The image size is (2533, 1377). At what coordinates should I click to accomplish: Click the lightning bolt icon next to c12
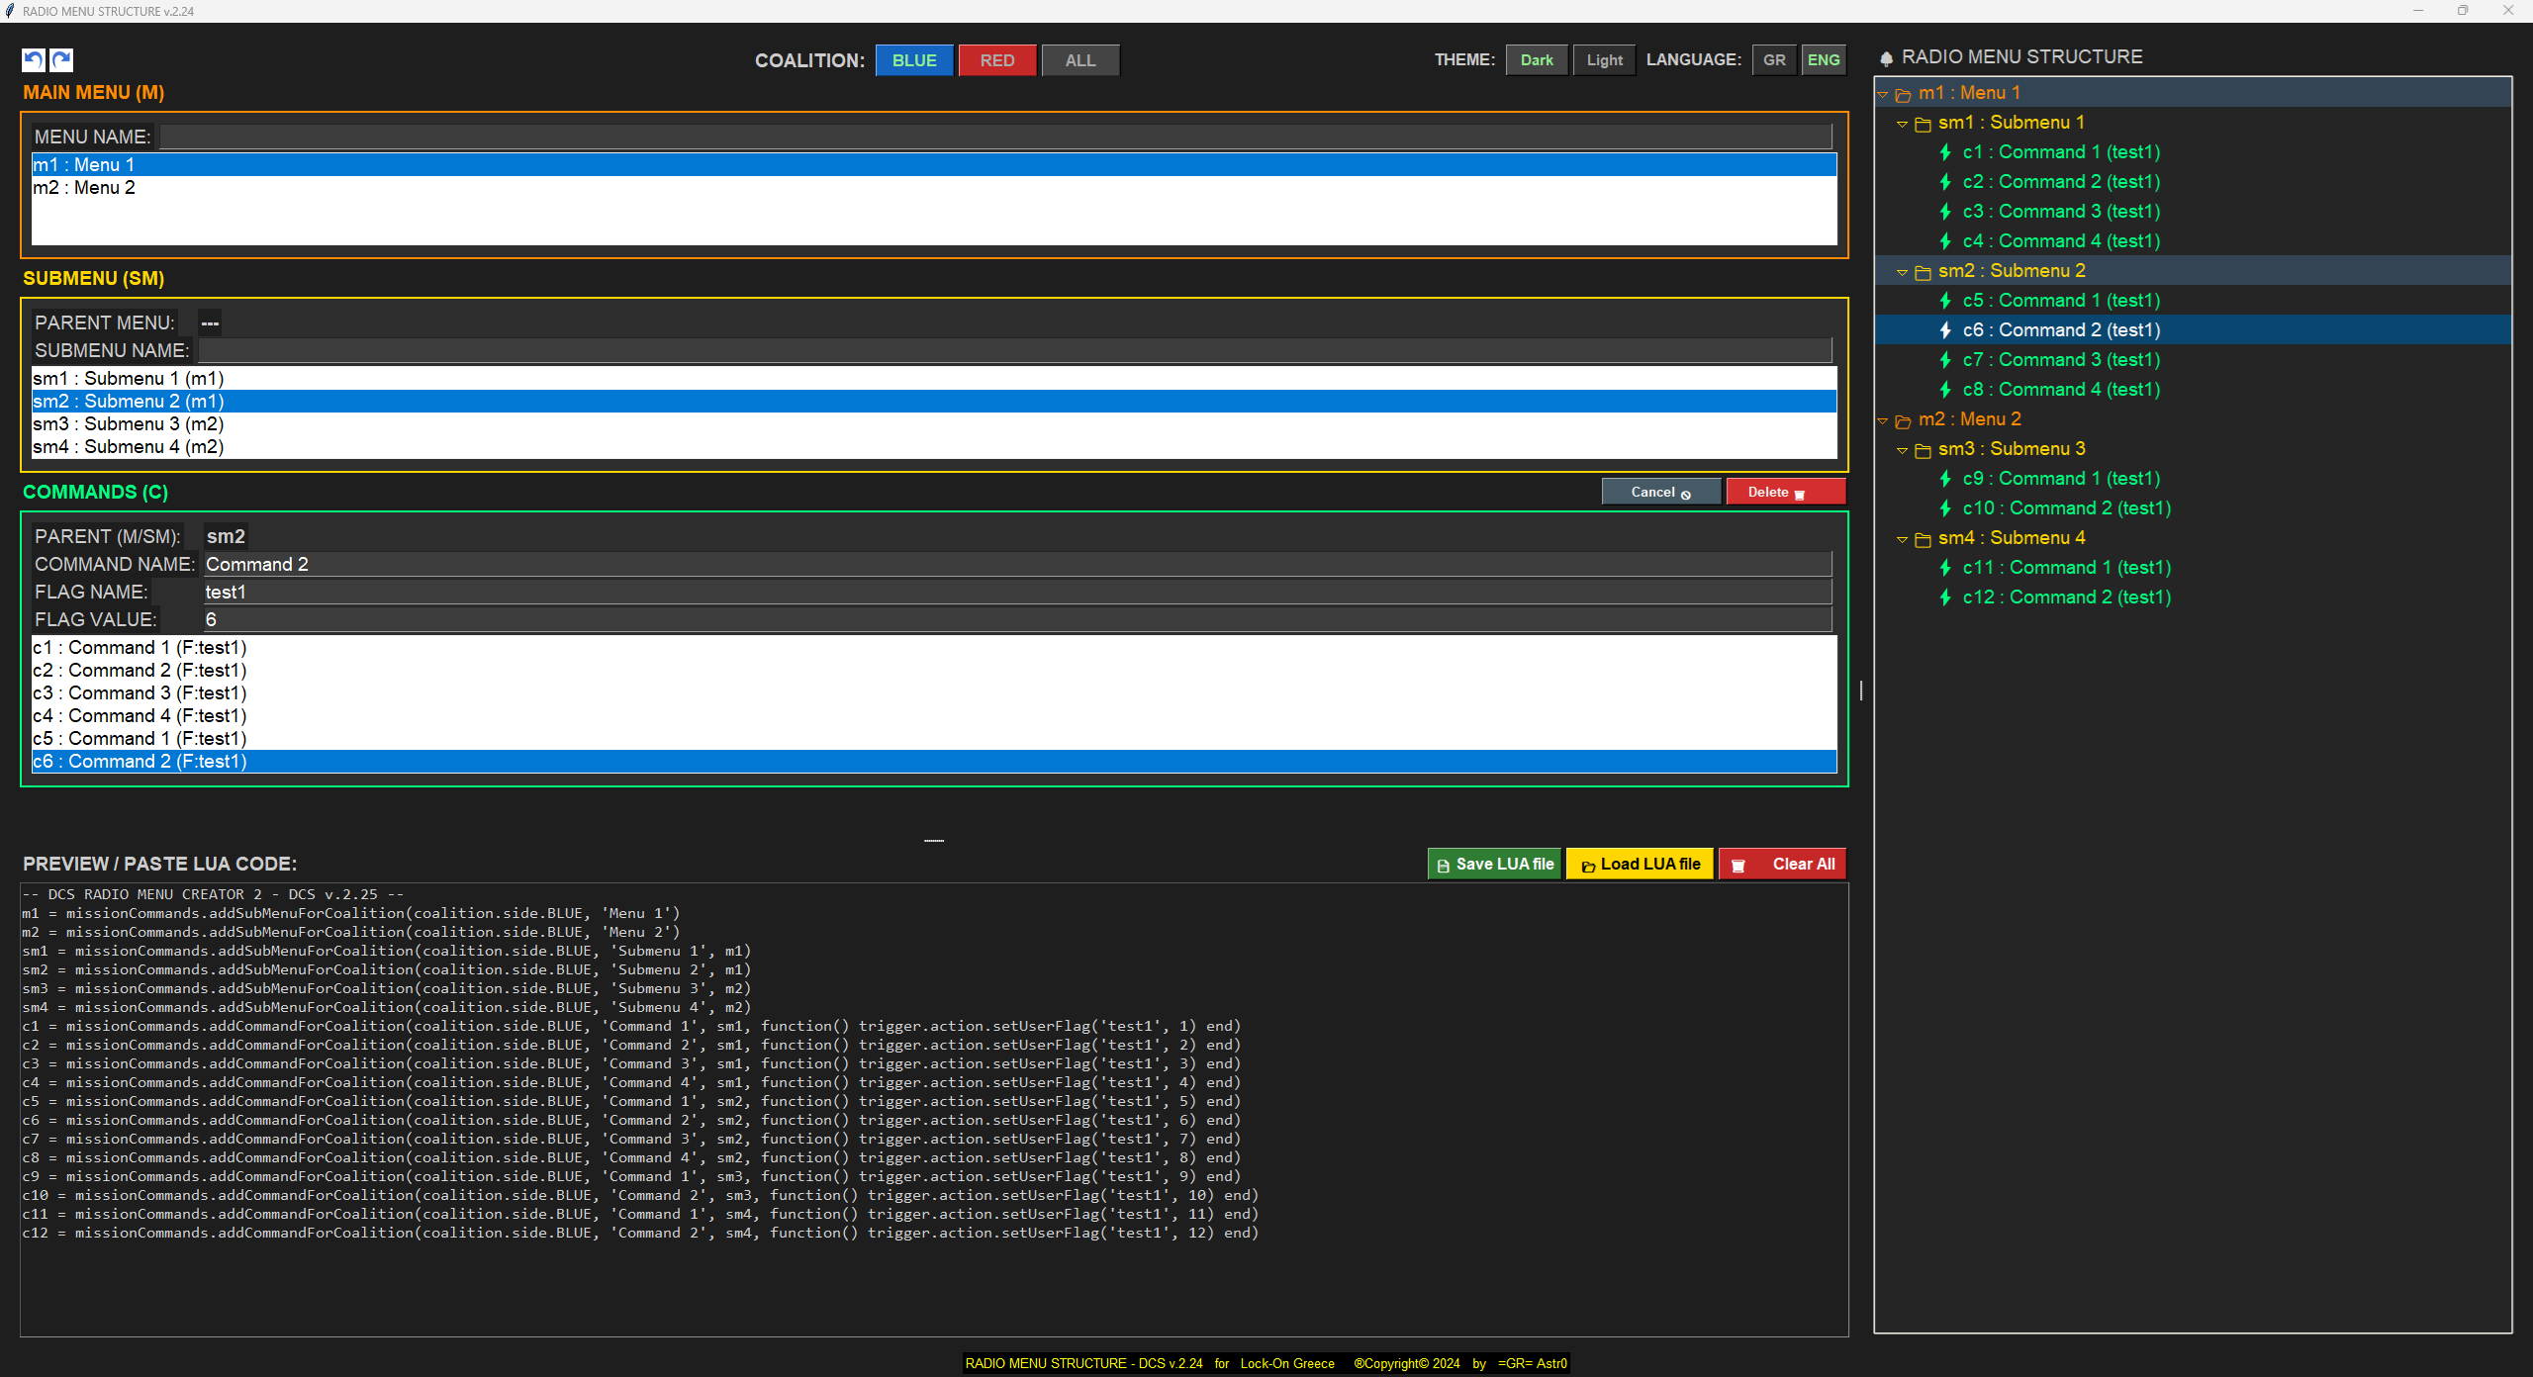click(x=1945, y=597)
